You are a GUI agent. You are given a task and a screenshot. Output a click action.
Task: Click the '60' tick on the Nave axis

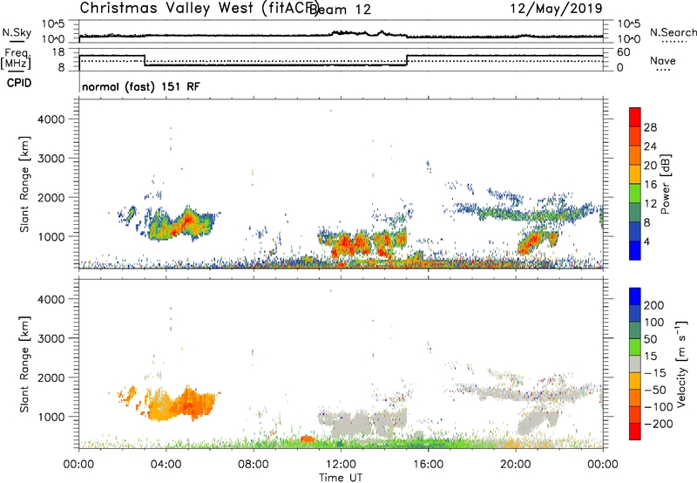point(623,52)
